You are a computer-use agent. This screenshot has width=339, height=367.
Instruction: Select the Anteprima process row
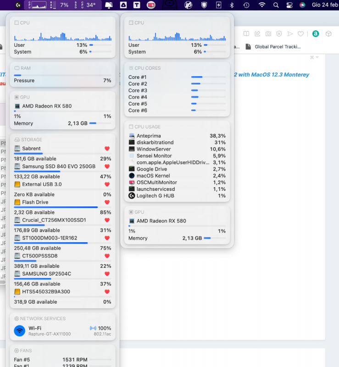[177, 136]
